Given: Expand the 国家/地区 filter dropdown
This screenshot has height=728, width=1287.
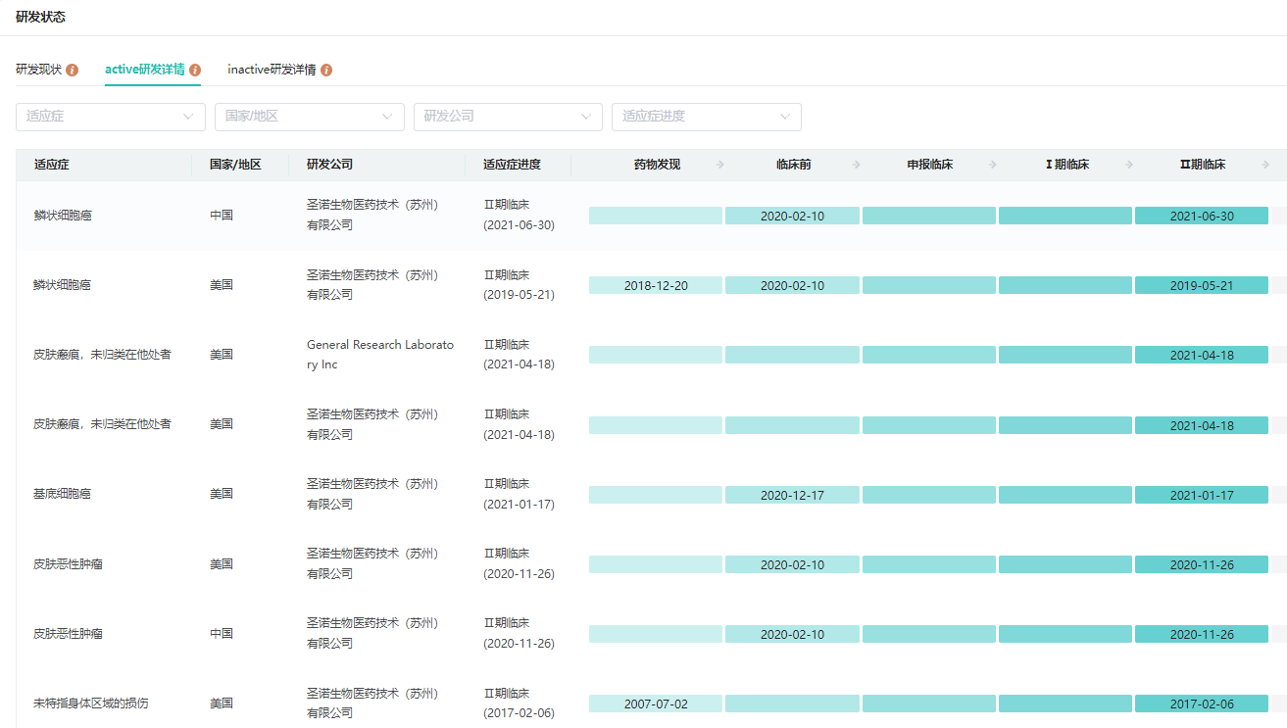Looking at the screenshot, I should 309,117.
